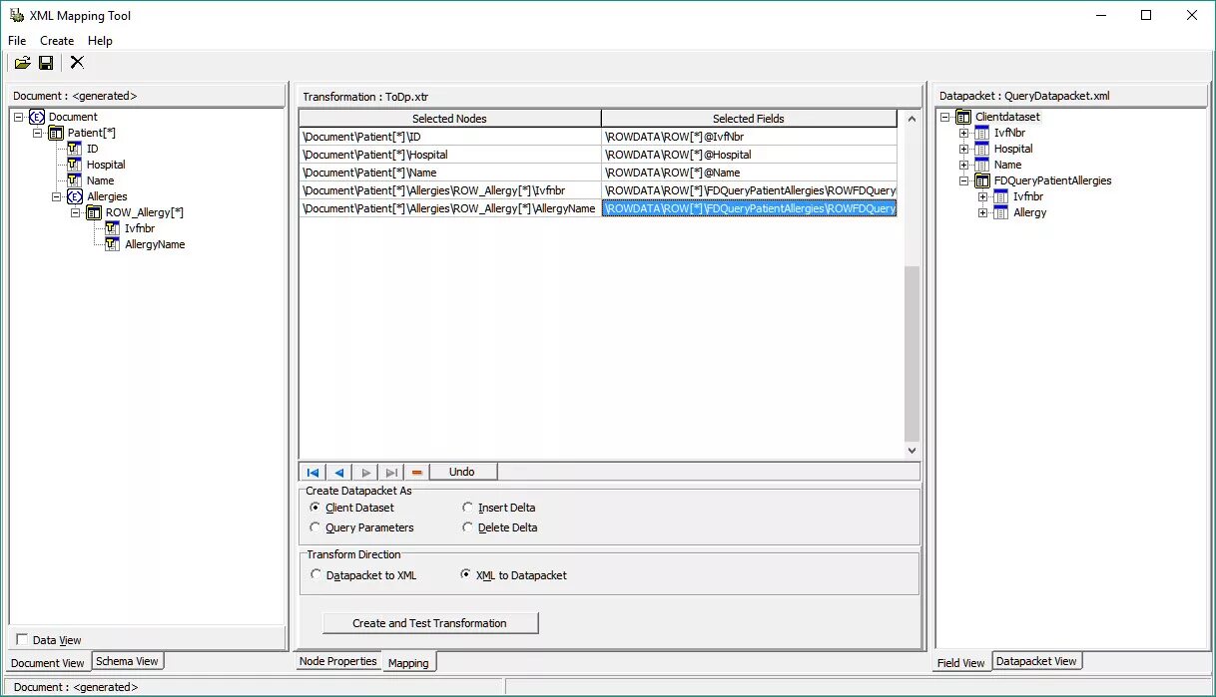
Task: Select the \Document\Patient[*]\Hospital node cell
Action: [x=450, y=155]
